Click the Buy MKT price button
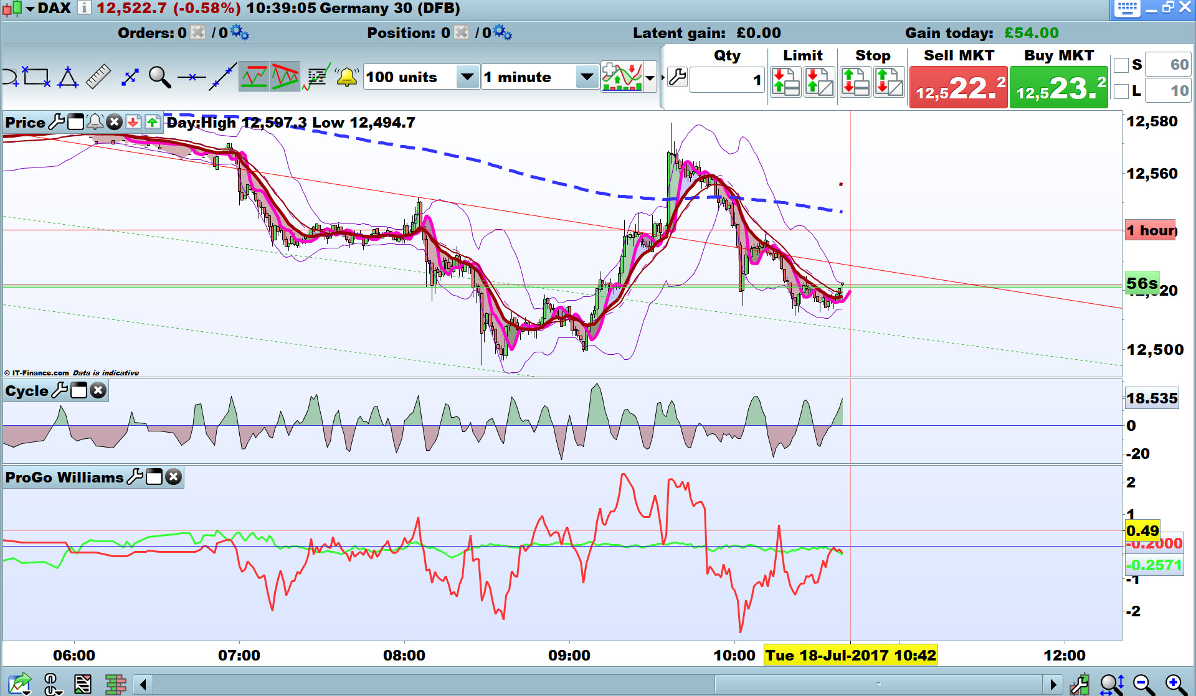 coord(1058,88)
